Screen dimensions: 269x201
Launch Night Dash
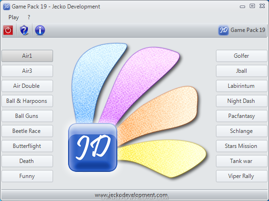242,101
